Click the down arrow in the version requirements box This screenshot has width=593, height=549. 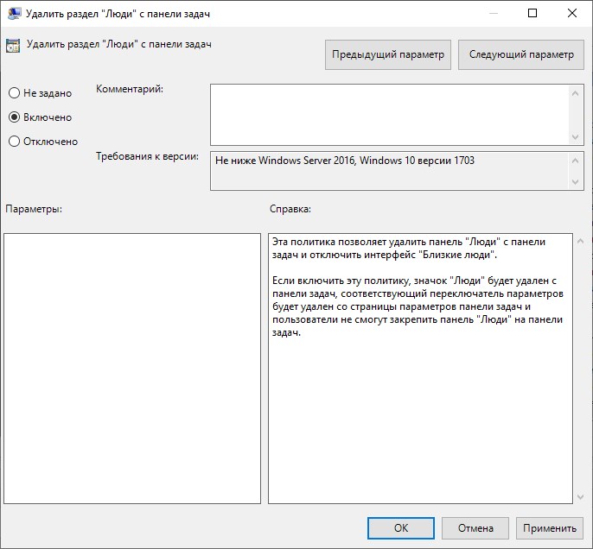(x=576, y=181)
